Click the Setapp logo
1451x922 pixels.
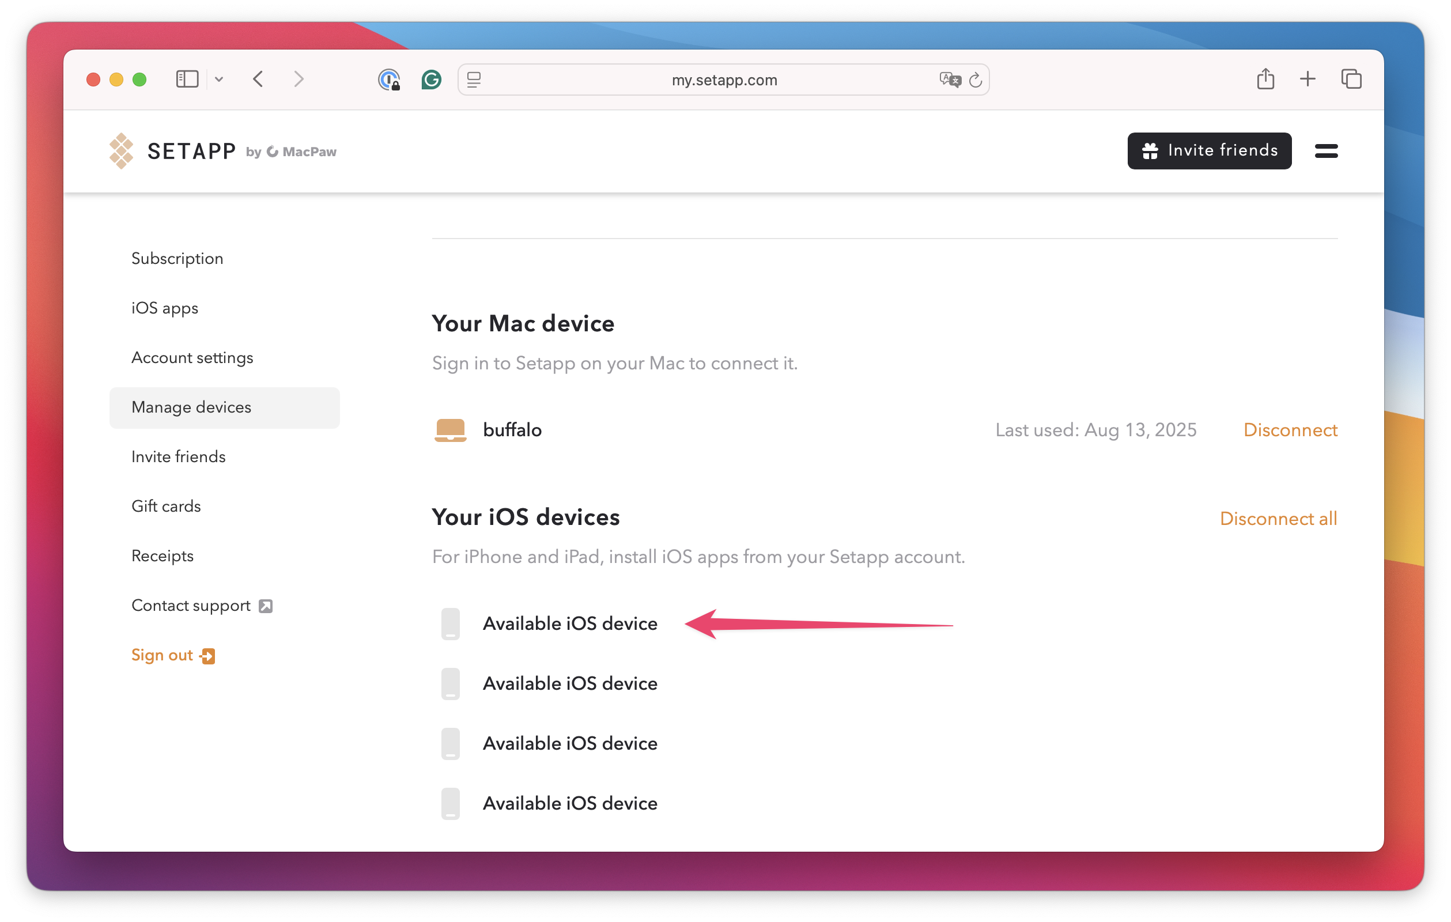[172, 151]
